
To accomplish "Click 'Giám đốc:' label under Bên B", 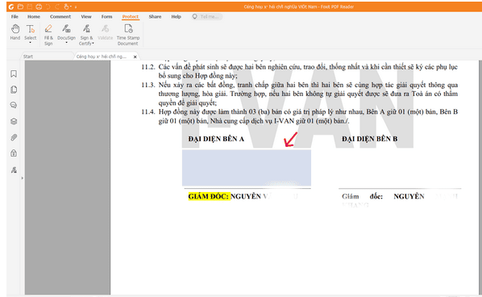I will pos(362,196).
